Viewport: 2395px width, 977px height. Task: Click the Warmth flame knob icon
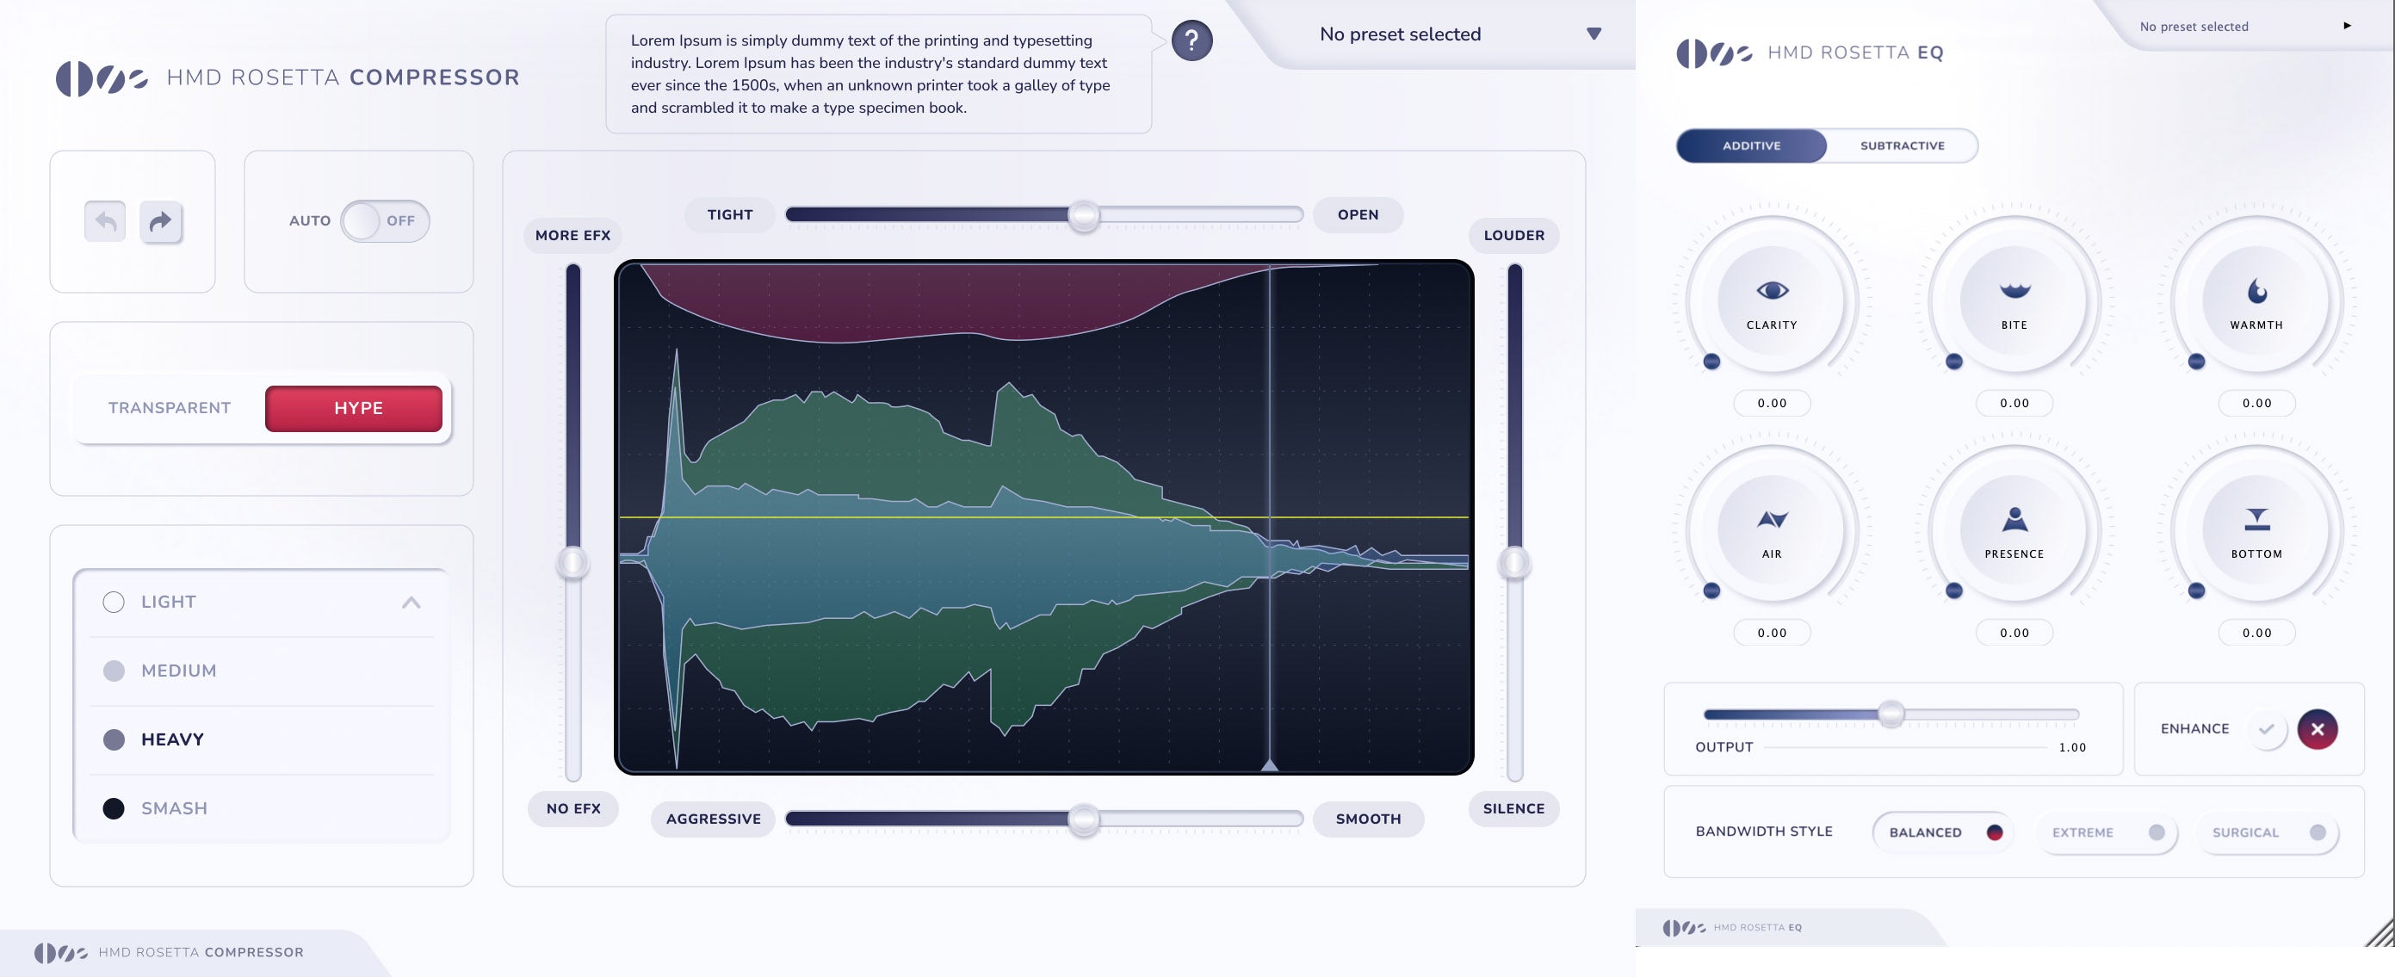click(2256, 292)
